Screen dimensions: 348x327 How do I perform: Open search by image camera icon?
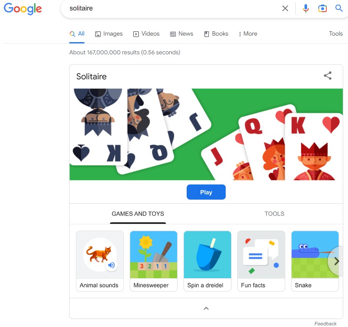(x=322, y=8)
